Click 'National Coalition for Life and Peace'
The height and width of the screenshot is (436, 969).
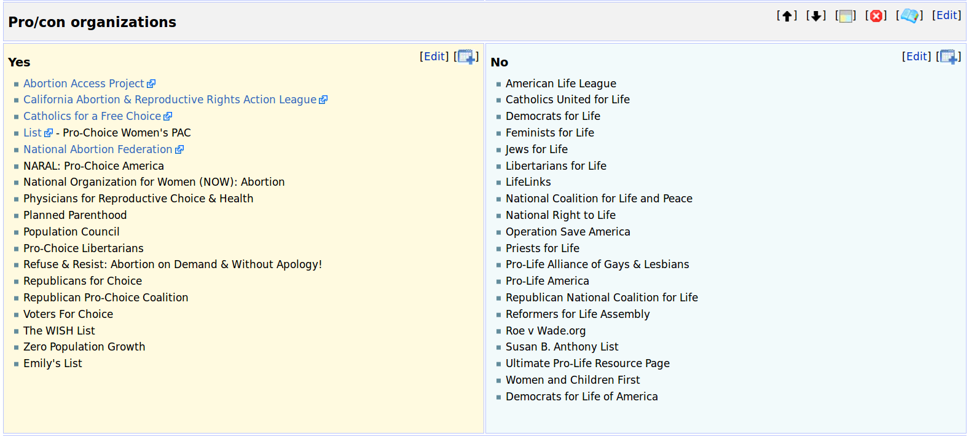(x=599, y=199)
